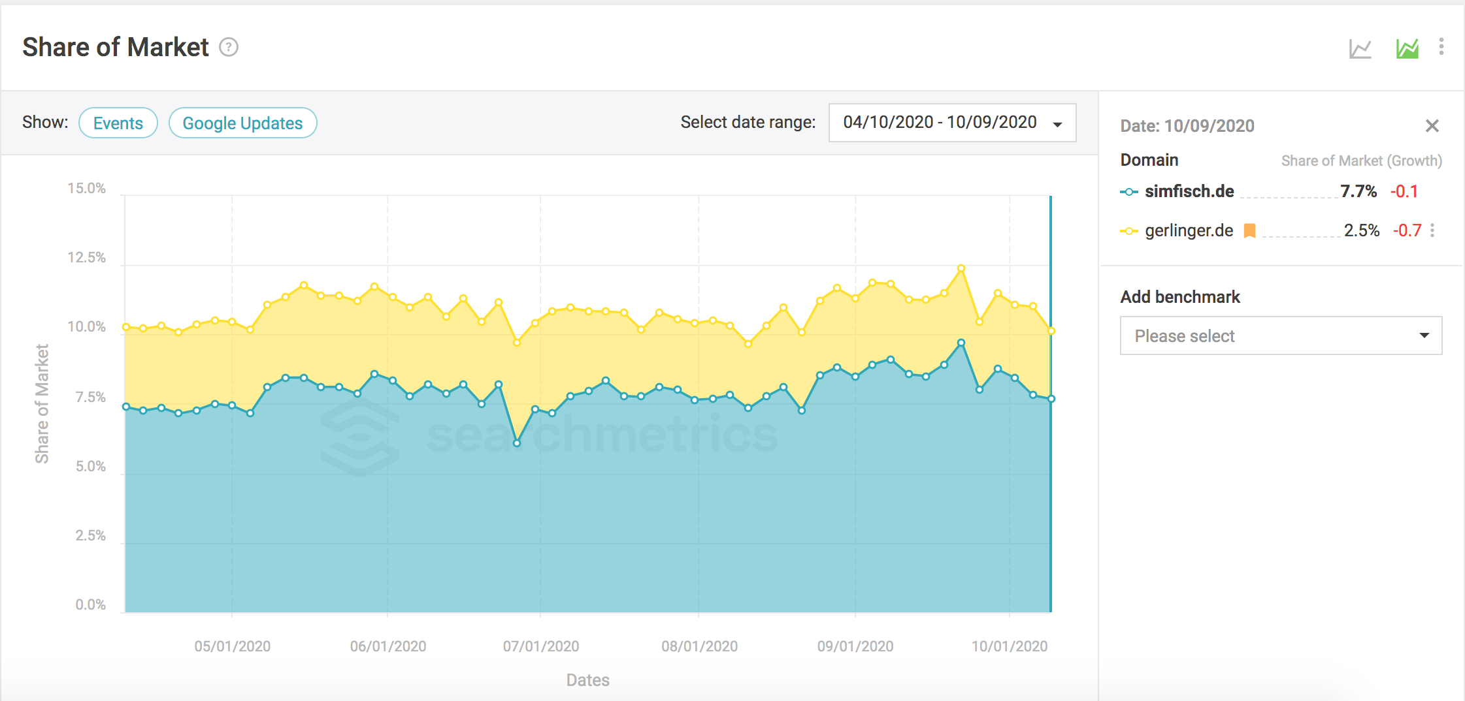Select the simfisch.de domain row
Screen dimensions: 1465x701
click(x=1281, y=191)
